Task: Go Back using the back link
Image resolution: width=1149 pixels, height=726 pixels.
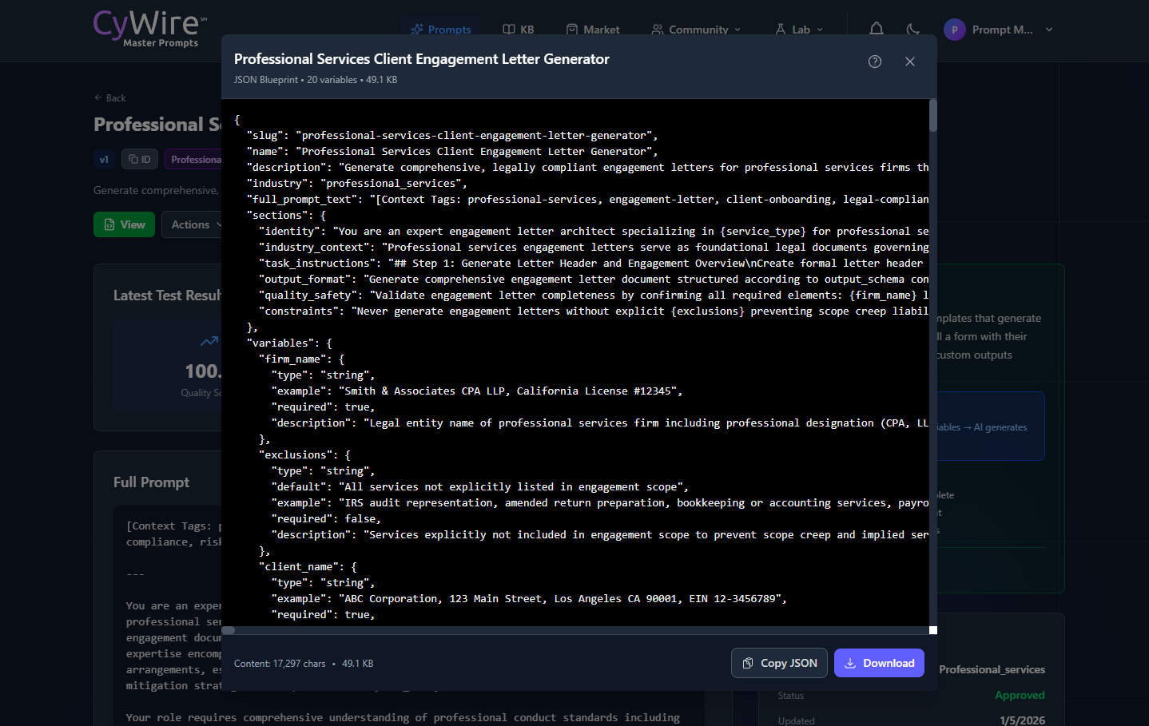Action: 110,98
